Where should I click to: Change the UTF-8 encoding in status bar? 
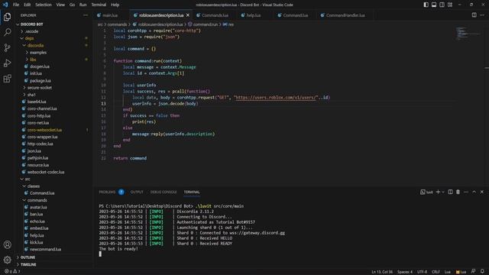(422, 272)
